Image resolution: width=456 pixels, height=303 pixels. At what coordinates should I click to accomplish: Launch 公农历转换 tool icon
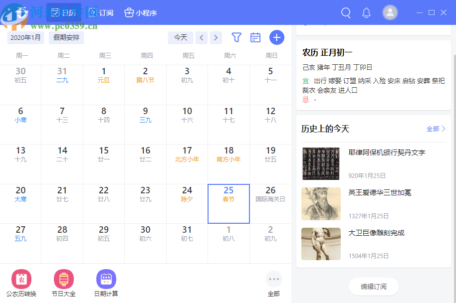click(x=21, y=279)
